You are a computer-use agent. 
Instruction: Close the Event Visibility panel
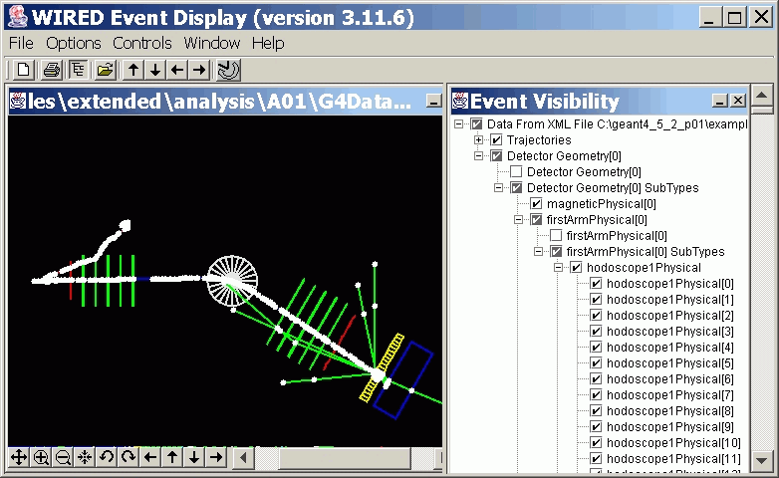point(738,101)
